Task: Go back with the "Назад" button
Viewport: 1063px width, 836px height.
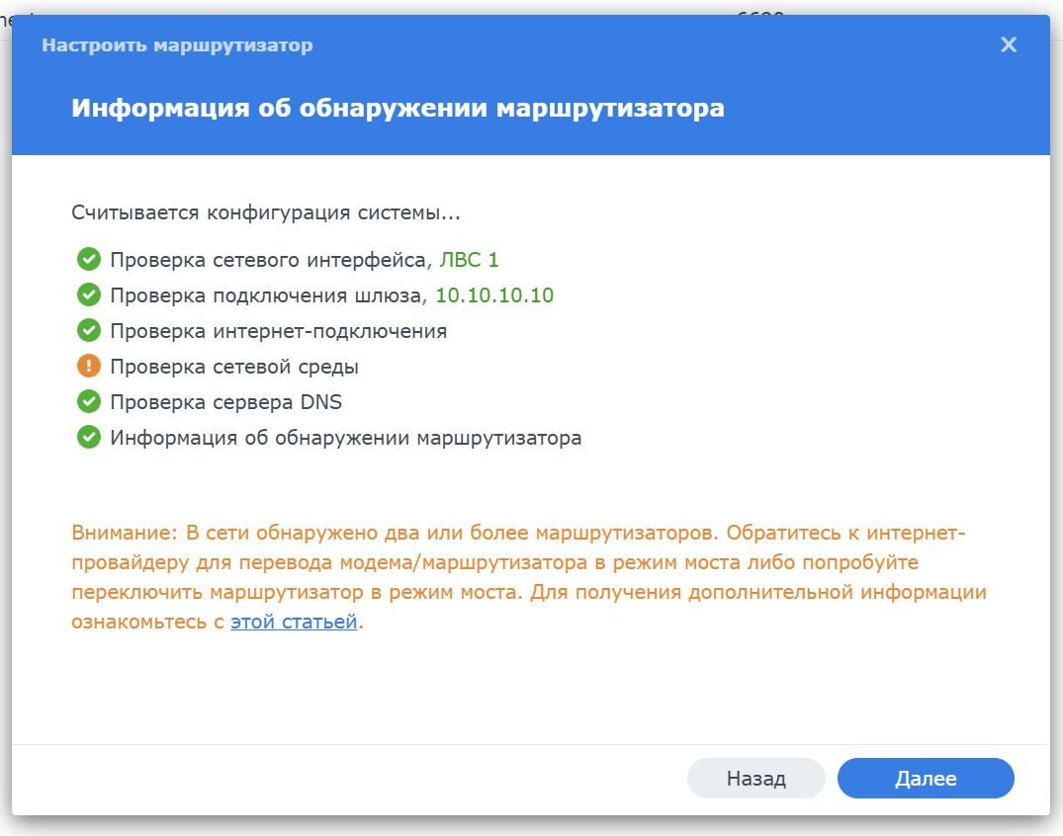Action: [x=755, y=779]
